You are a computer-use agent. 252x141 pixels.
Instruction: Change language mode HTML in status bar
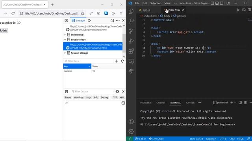pos(241,139)
